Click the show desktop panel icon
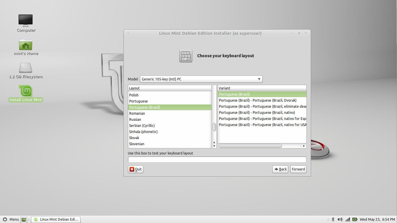Viewport: 397px width, 223px height. pos(24,220)
